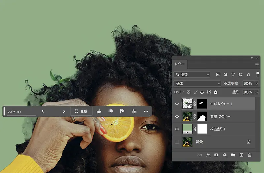
Task: Open the layers panel hamburger menu
Action: [x=257, y=64]
